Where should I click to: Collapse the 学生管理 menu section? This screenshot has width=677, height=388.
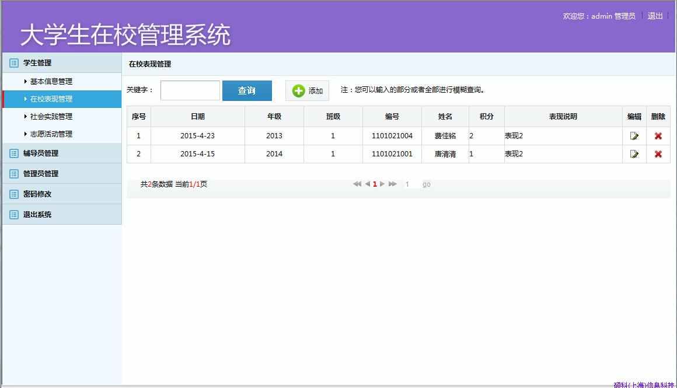click(x=62, y=63)
